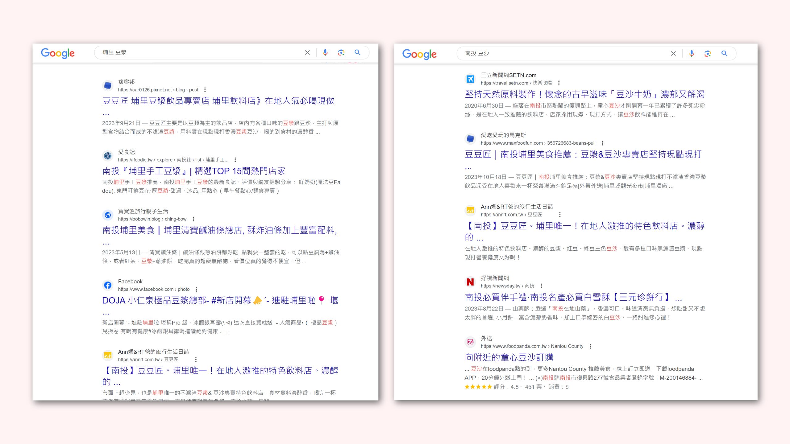Click the ifoodie.tw URL breadcrumb
Image resolution: width=790 pixels, height=444 pixels.
(173, 160)
